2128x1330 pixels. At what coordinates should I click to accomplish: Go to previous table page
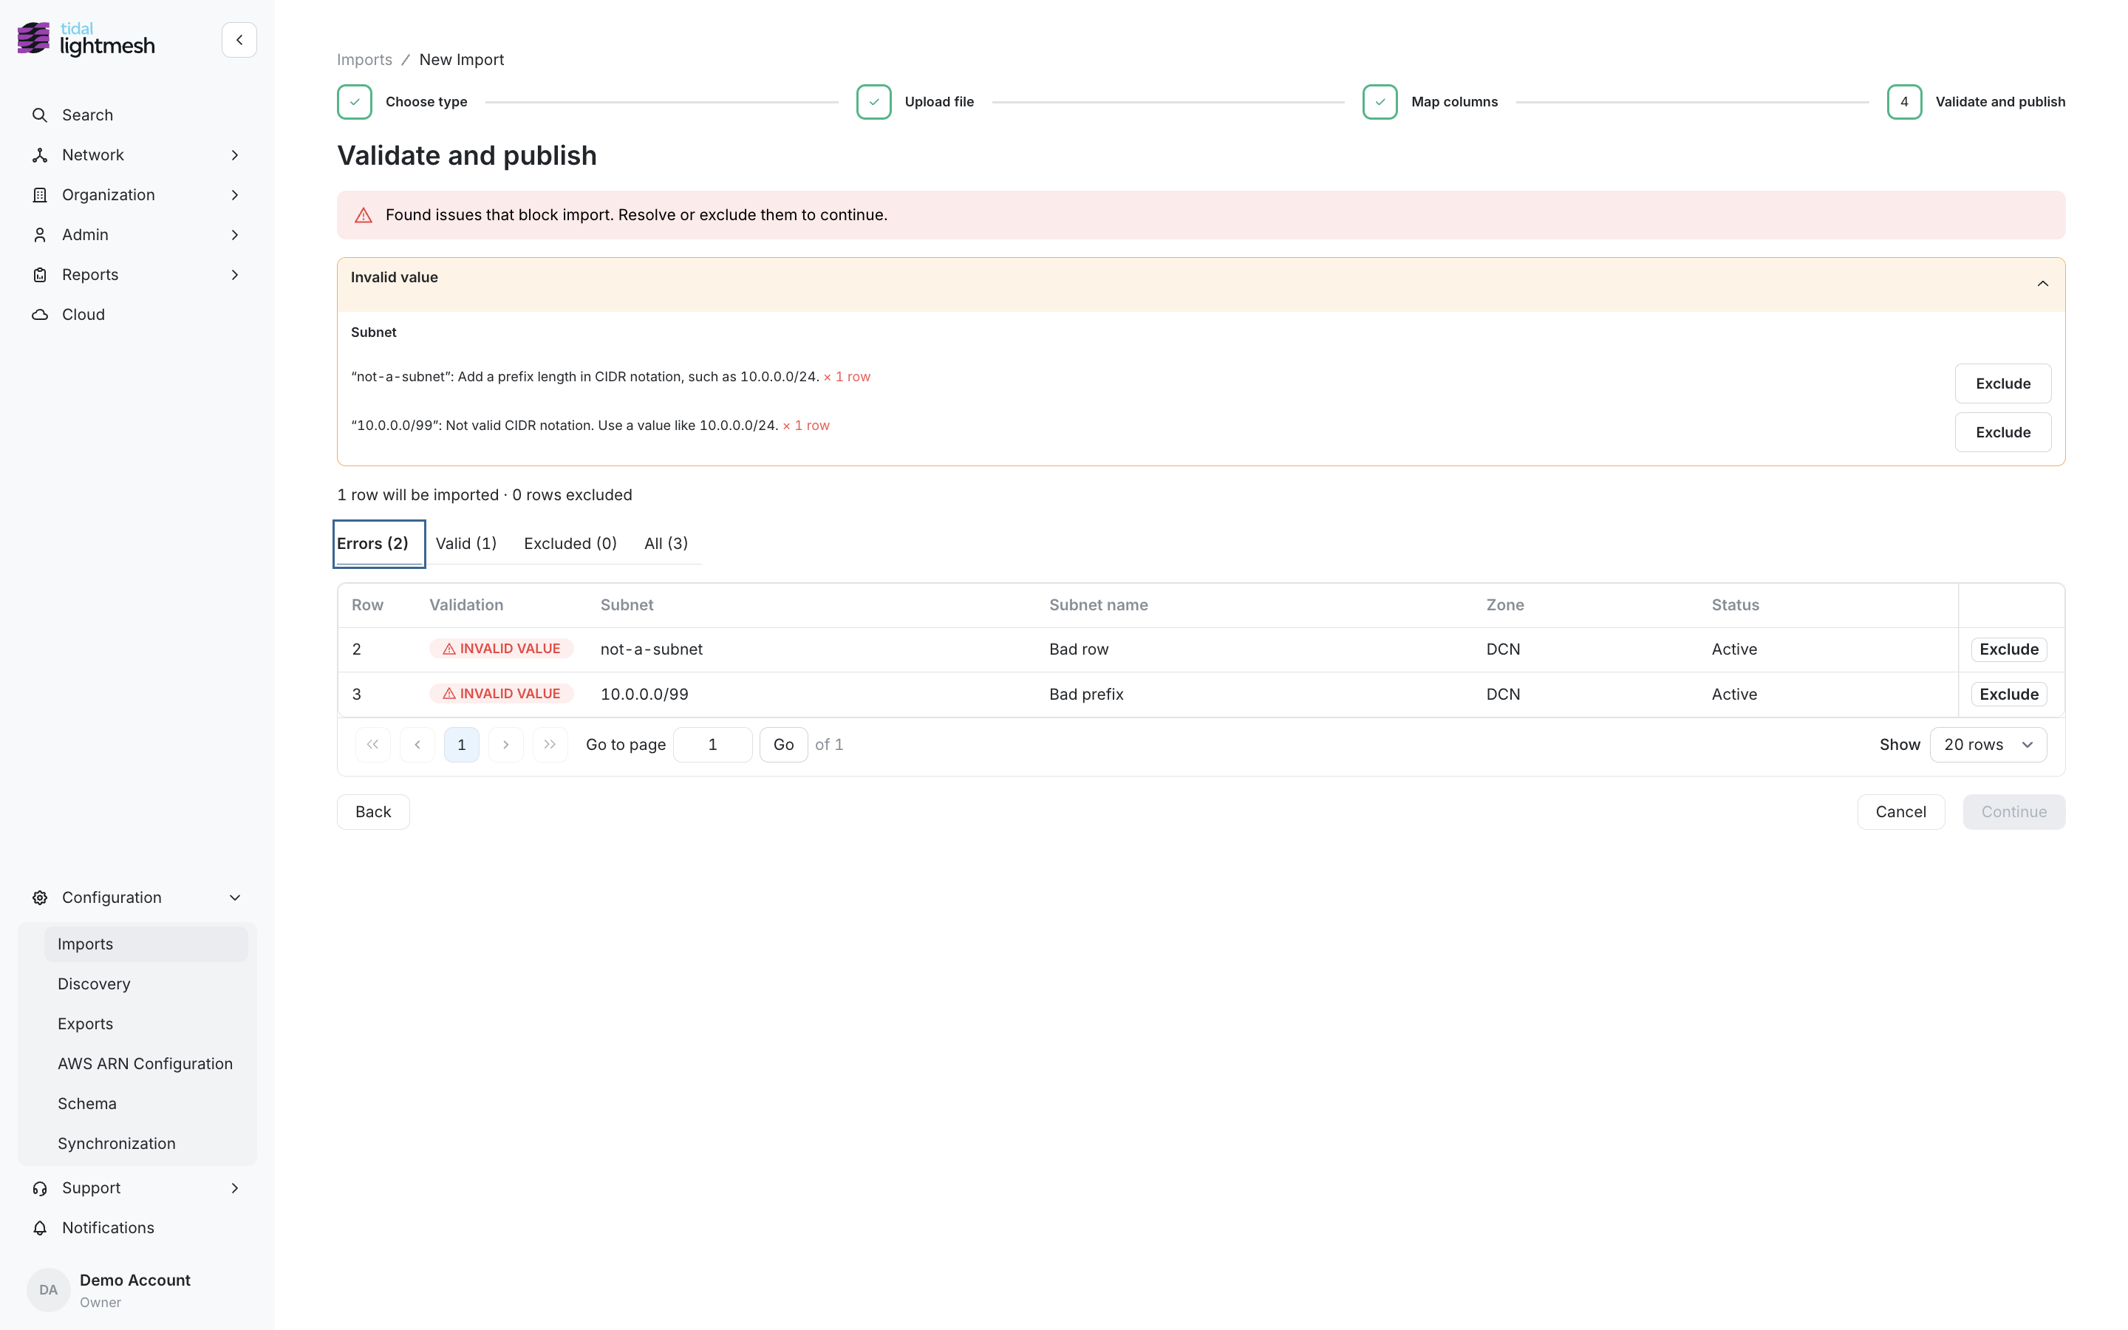417,744
